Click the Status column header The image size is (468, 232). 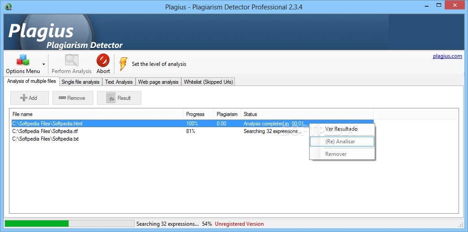point(307,114)
